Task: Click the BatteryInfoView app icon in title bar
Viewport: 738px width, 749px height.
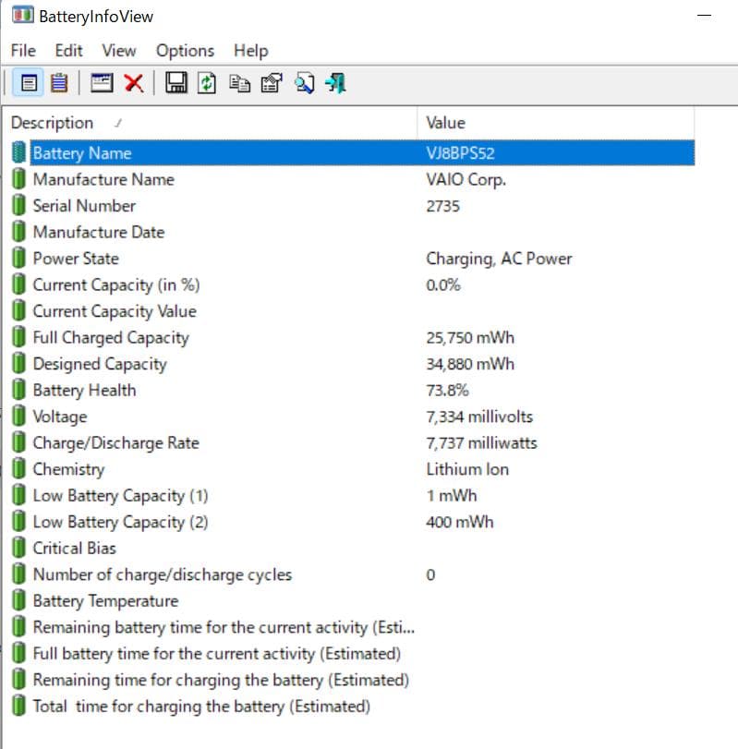Action: [22, 15]
